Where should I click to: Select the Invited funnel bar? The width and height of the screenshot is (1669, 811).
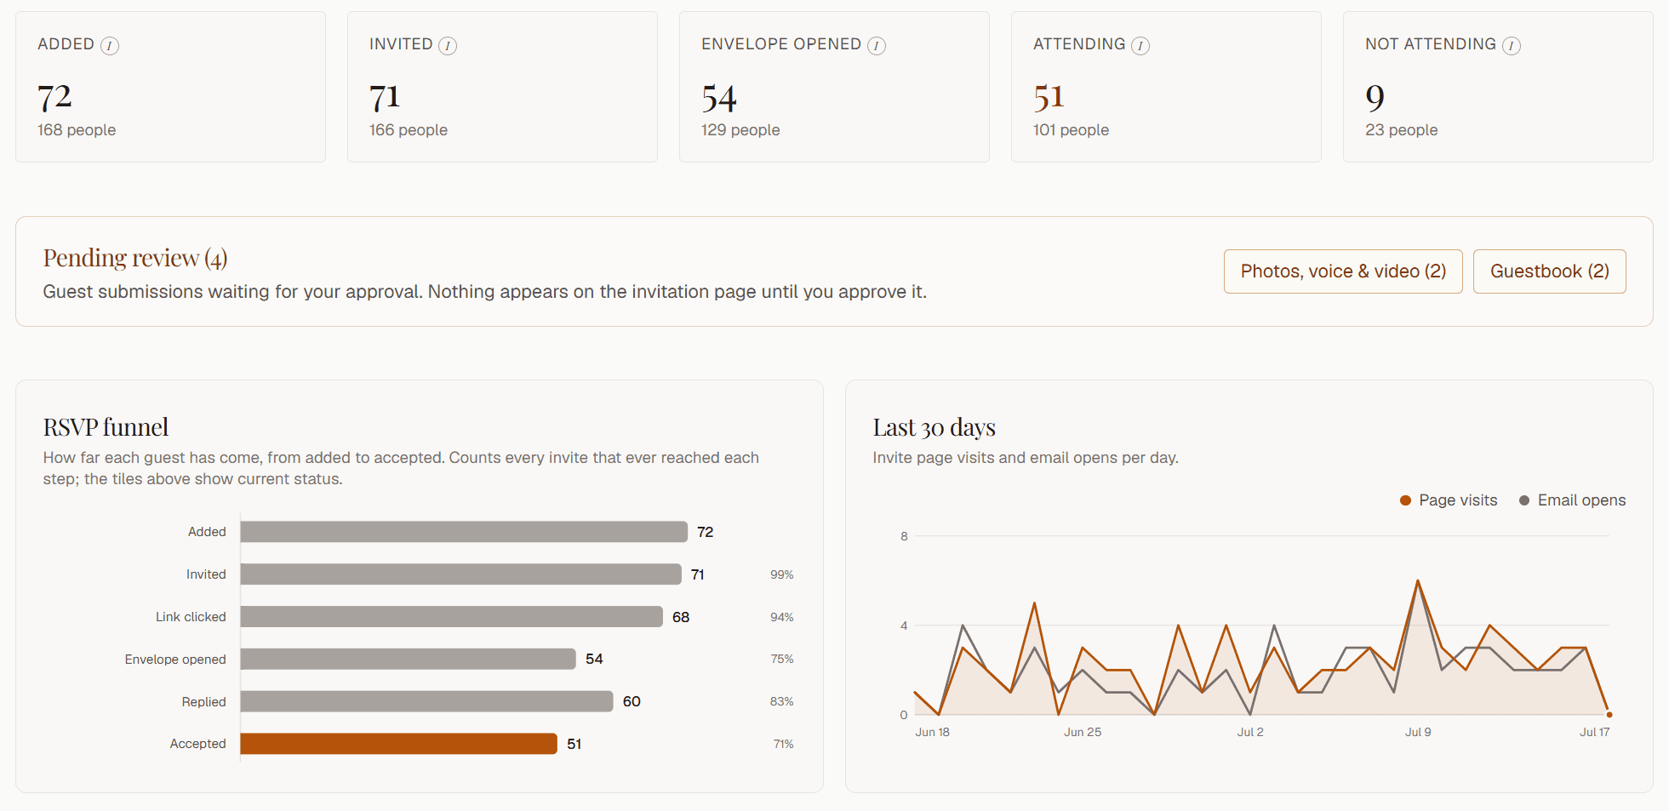(460, 574)
